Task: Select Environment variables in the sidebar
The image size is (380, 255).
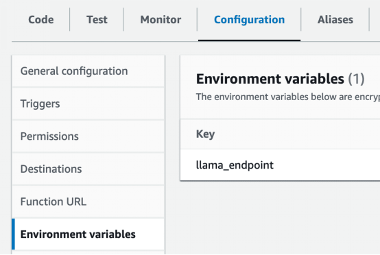Action: point(88,234)
